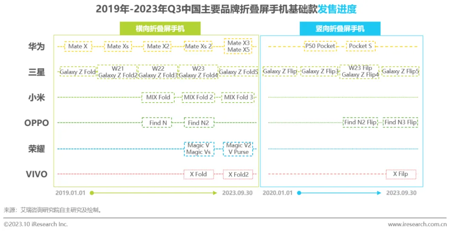Select the VIVO row label
Screen dimensions: 460x231
pos(36,174)
